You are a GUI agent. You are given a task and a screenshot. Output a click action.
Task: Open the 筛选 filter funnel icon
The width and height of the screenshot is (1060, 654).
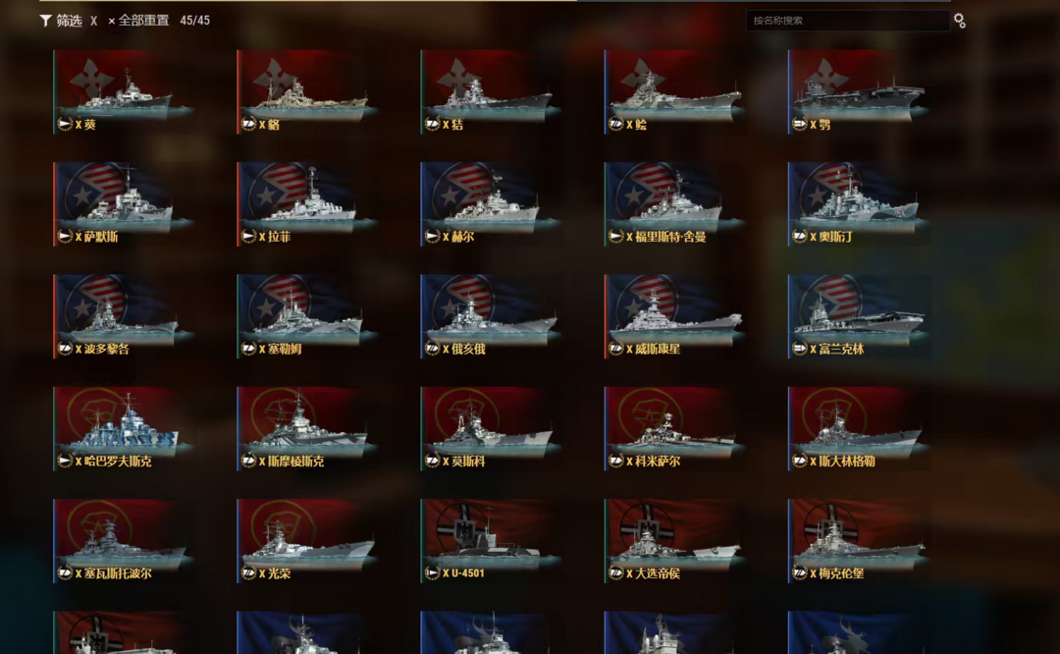[x=45, y=21]
